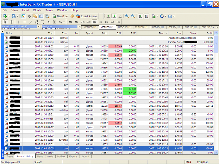Switch to the USDCHF,H1 chart tab
The width and height of the screenshot is (220, 165).
tap(124, 27)
